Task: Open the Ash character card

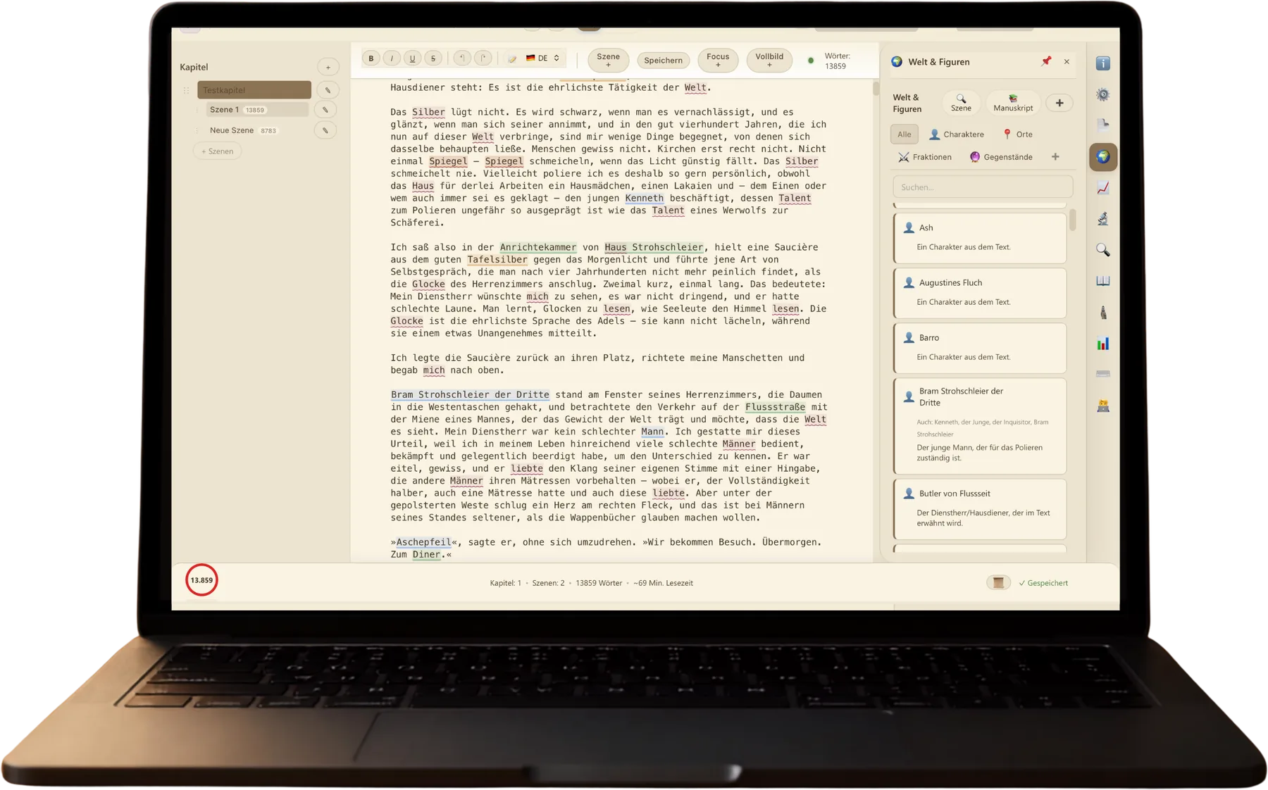Action: pyautogui.click(x=980, y=238)
